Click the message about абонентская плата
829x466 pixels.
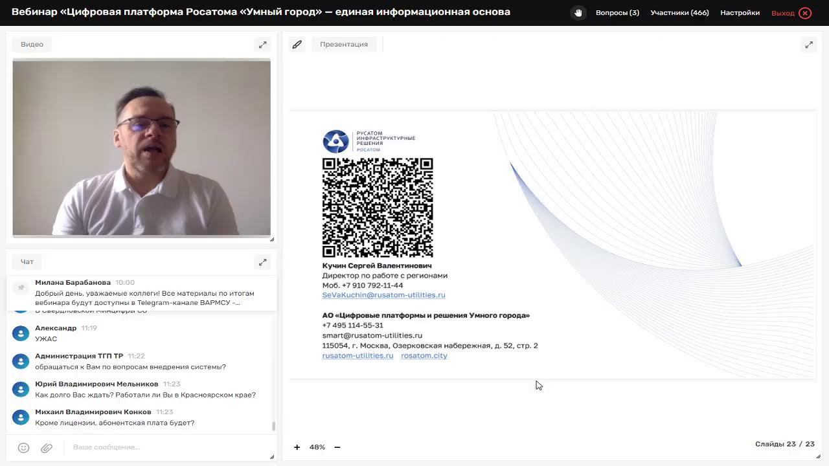[x=115, y=423]
